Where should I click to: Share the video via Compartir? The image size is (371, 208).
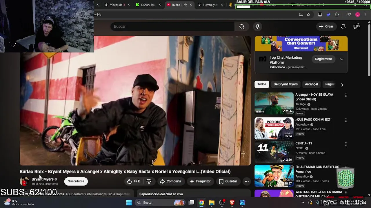[x=170, y=181]
